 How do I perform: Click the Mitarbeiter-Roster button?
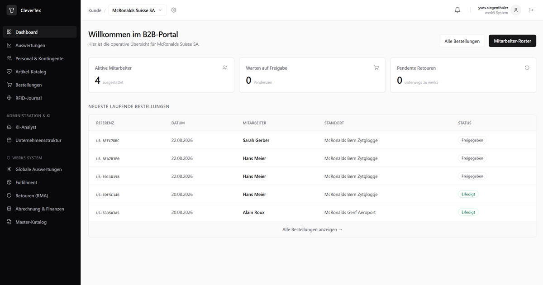pos(512,41)
